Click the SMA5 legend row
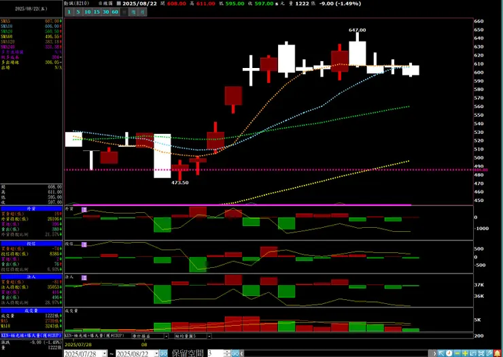 [31, 21]
